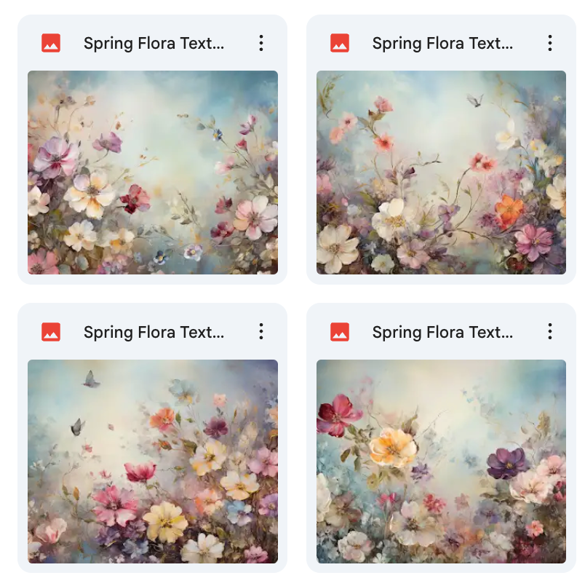Click the red image icon on bottom-left card

[51, 332]
